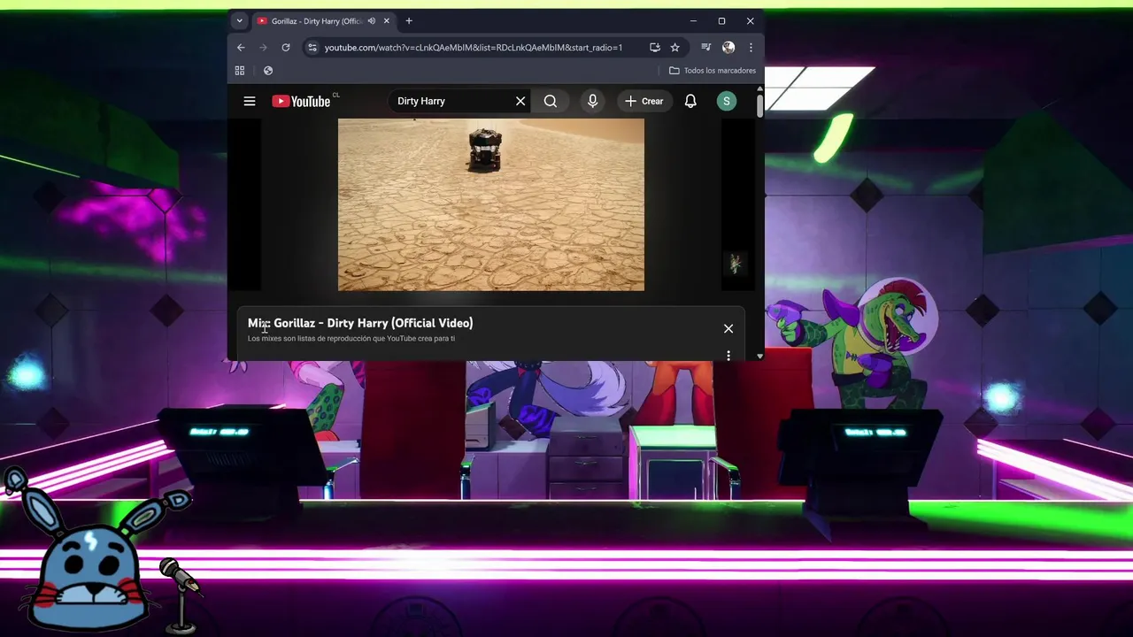
Task: Open the tab search dropdown arrow
Action: point(239,20)
